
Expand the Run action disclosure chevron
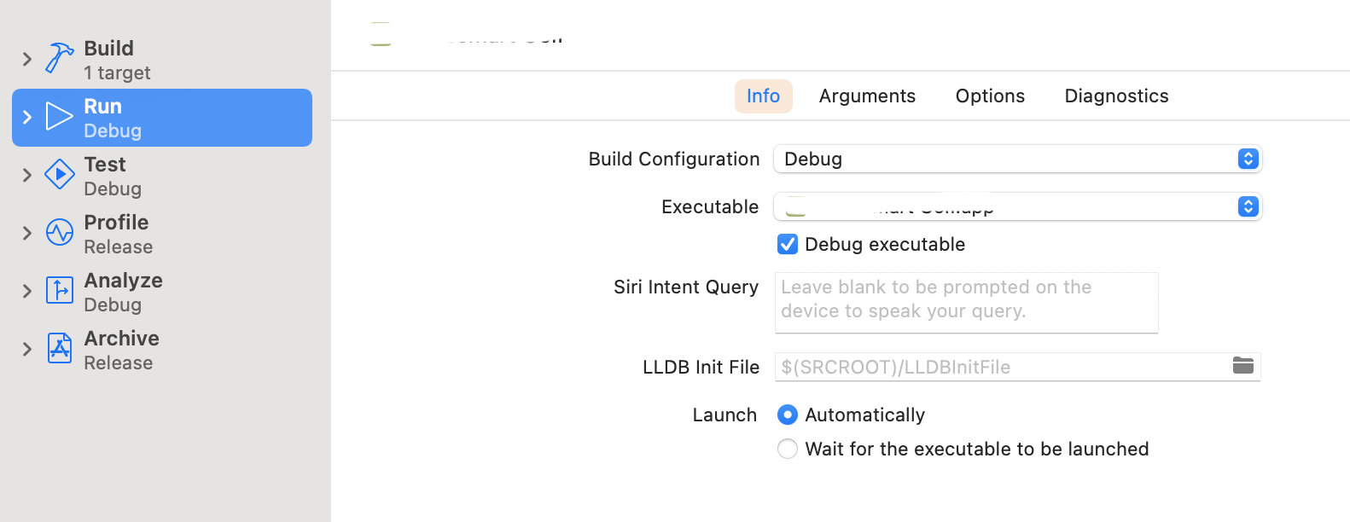point(26,117)
